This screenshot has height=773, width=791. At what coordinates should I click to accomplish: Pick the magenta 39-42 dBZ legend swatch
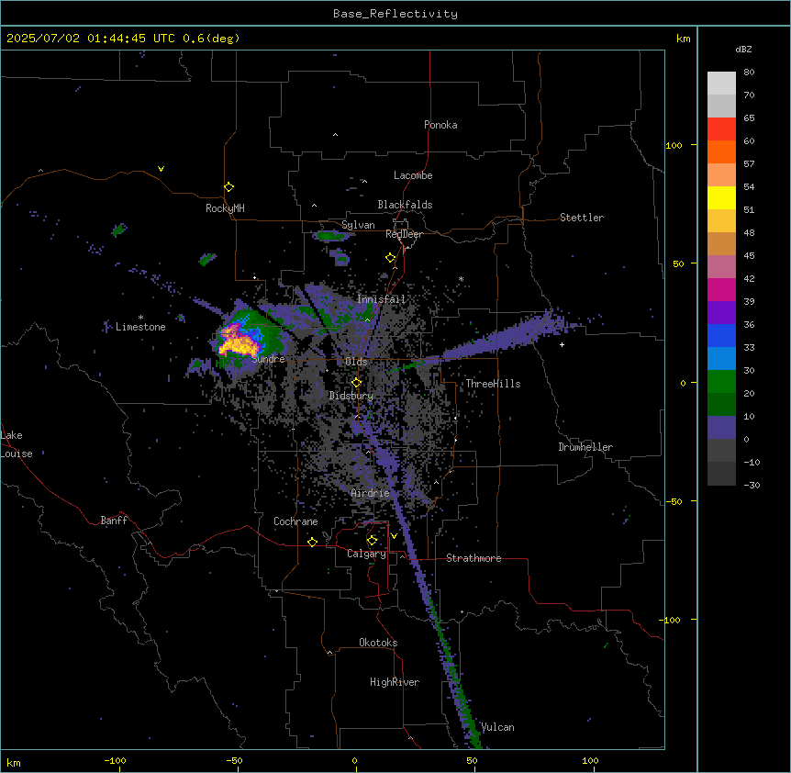[721, 289]
